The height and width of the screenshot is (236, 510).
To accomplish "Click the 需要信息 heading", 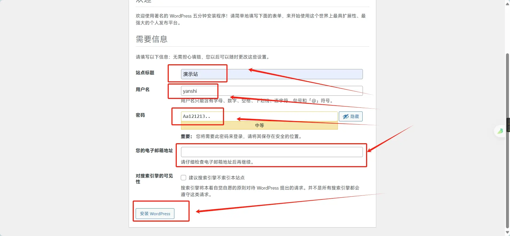I will tap(152, 39).
